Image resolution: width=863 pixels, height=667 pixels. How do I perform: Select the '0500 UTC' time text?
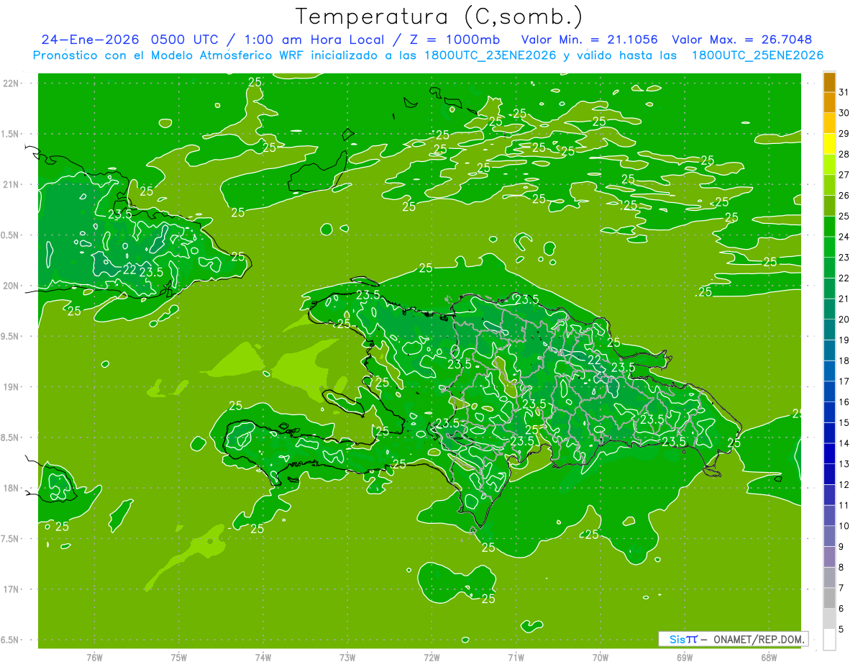click(x=186, y=40)
